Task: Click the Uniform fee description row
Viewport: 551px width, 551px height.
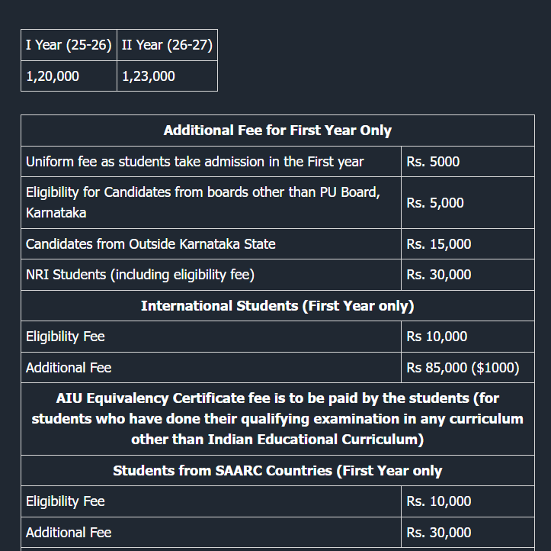Action: click(194, 162)
